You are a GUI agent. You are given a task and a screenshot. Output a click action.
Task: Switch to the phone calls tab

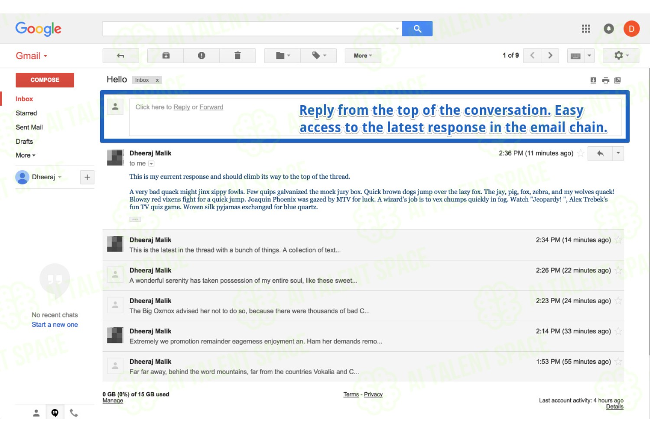click(74, 413)
